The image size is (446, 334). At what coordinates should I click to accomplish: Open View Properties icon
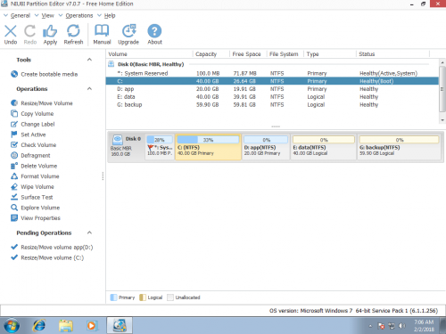click(x=14, y=218)
